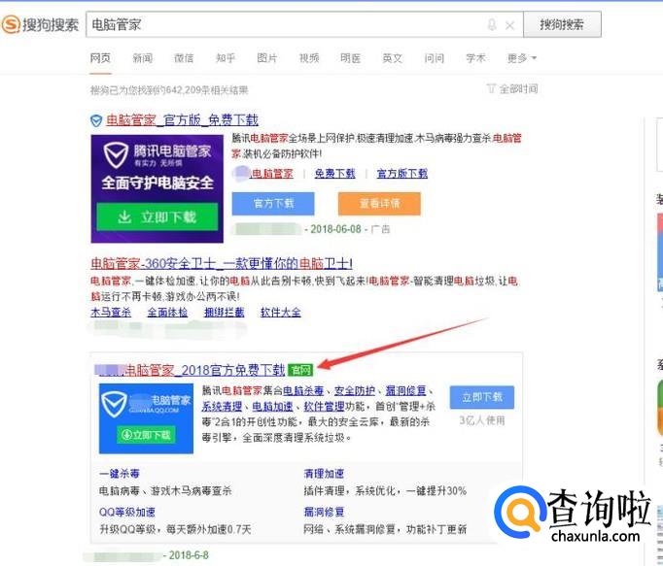This screenshot has height=566, width=663.
Task: Click the shield icon beside first result title
Action: point(96,120)
